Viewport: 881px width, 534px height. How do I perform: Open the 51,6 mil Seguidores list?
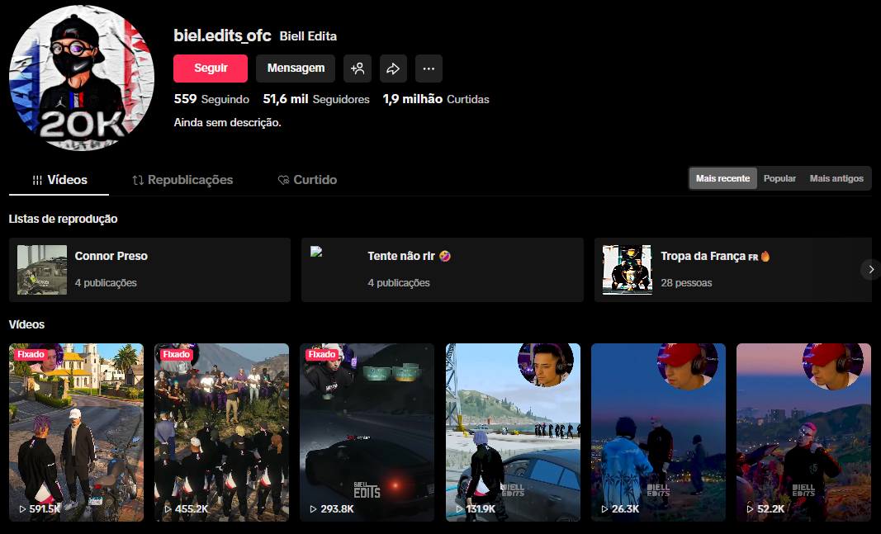click(316, 99)
